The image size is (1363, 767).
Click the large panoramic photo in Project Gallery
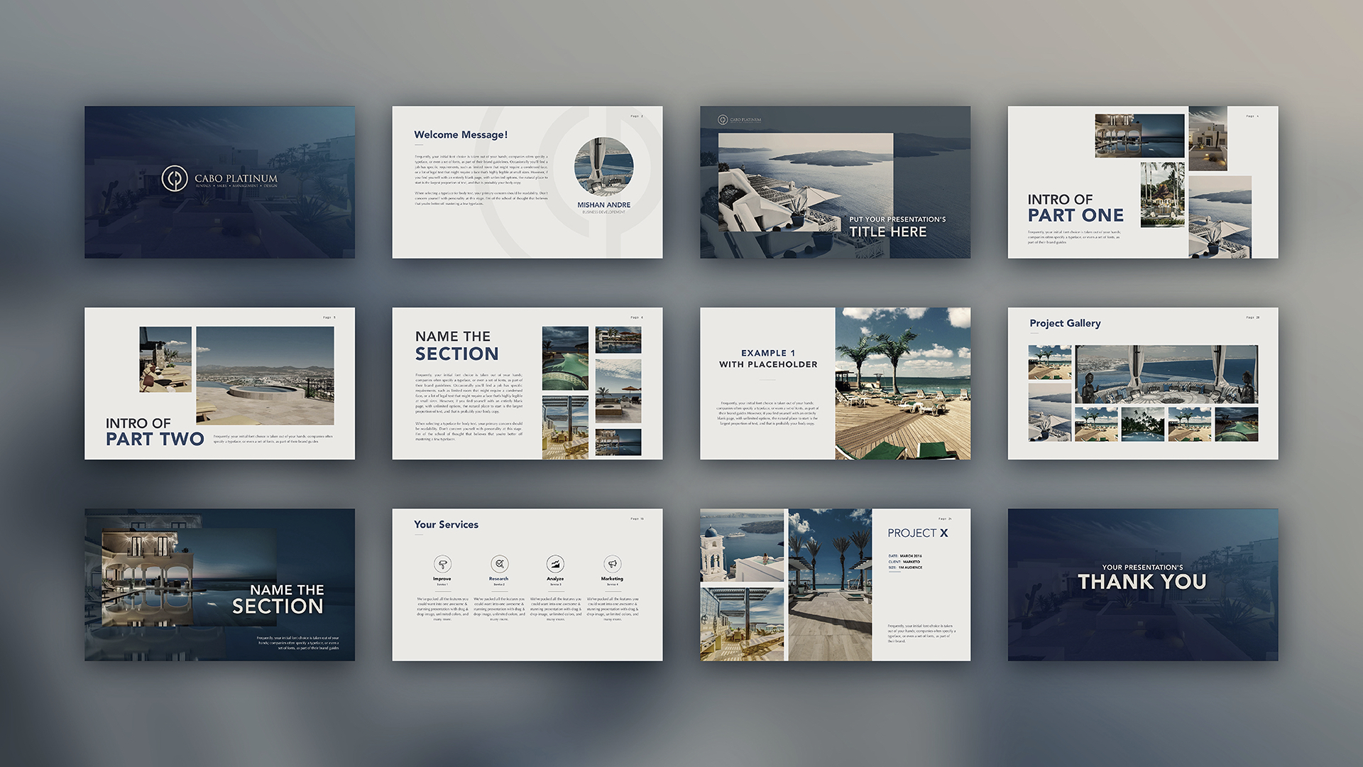1166,374
